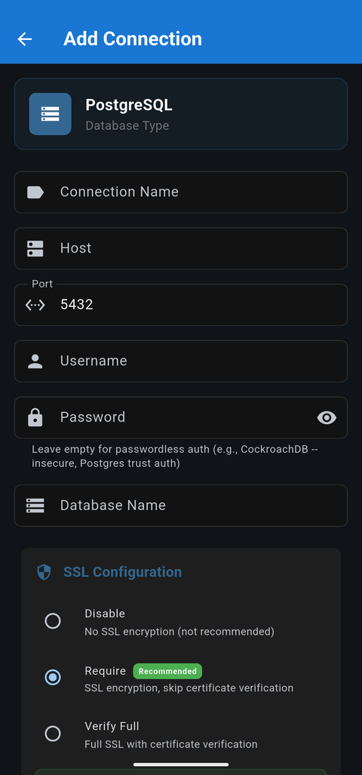Select the Disable SSL radio button
The width and height of the screenshot is (362, 775).
pyautogui.click(x=53, y=621)
